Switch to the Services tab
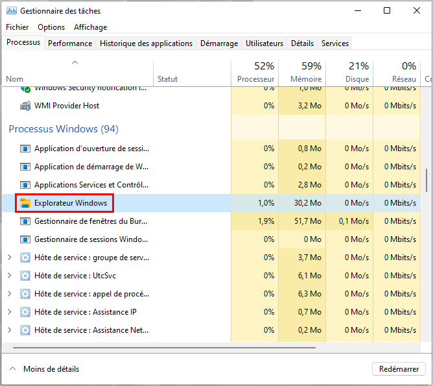 coord(335,43)
